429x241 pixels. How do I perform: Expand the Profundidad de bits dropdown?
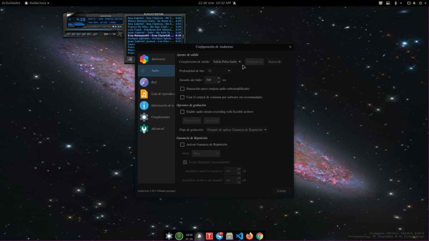[x=218, y=71]
